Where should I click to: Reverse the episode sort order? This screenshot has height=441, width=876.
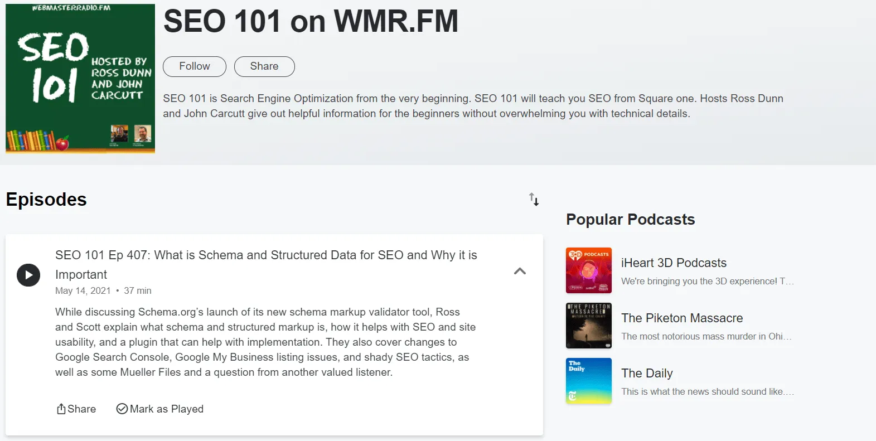point(534,200)
